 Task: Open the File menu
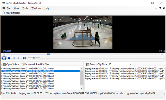click(9, 8)
